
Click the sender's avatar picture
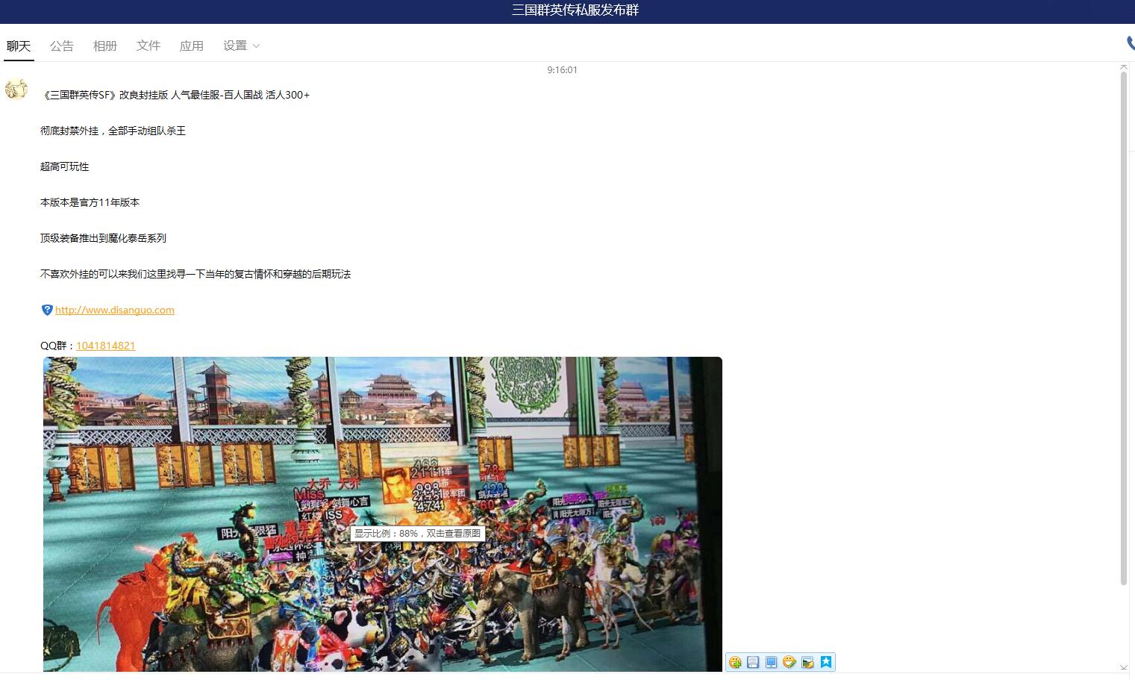click(16, 89)
